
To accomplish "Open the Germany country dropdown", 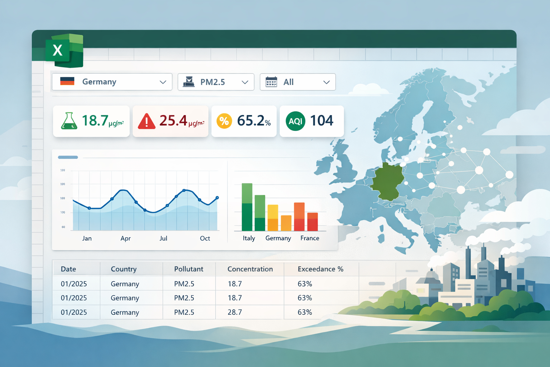I will pyautogui.click(x=112, y=82).
